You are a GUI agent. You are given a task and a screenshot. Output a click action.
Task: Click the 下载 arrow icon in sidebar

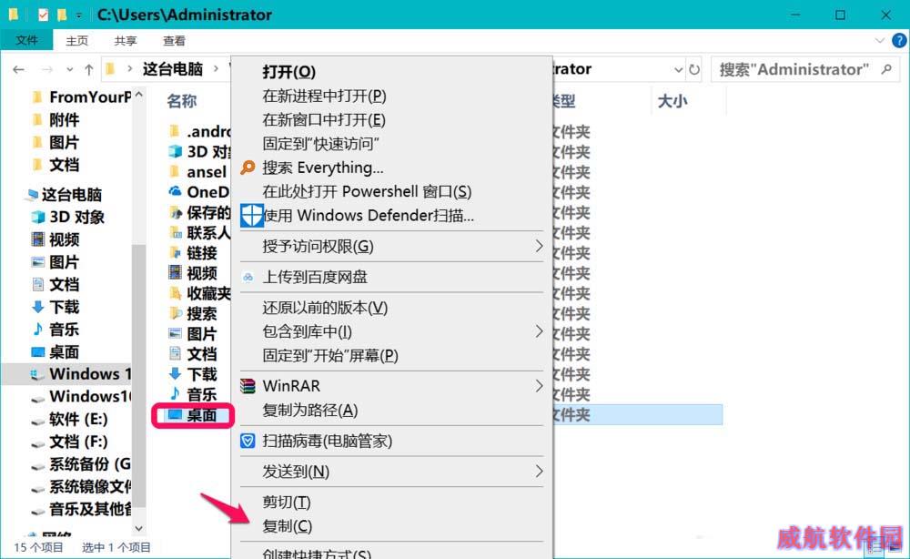coord(37,307)
